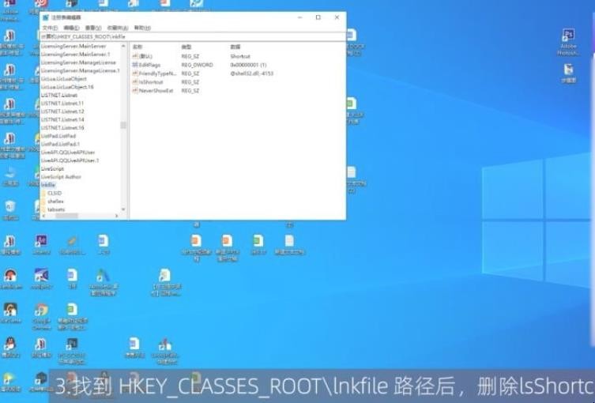
Task: Open the 文件(F) menu in Registry Editor
Action: click(x=50, y=28)
